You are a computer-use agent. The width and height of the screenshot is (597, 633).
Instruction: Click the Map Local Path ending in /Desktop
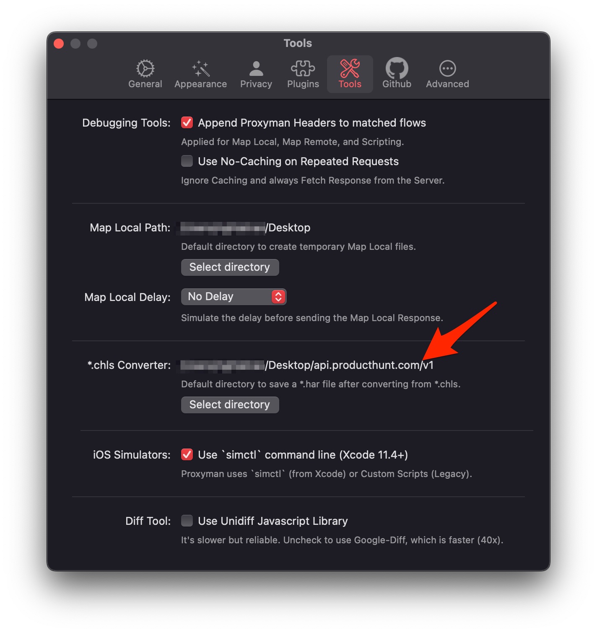[245, 228]
